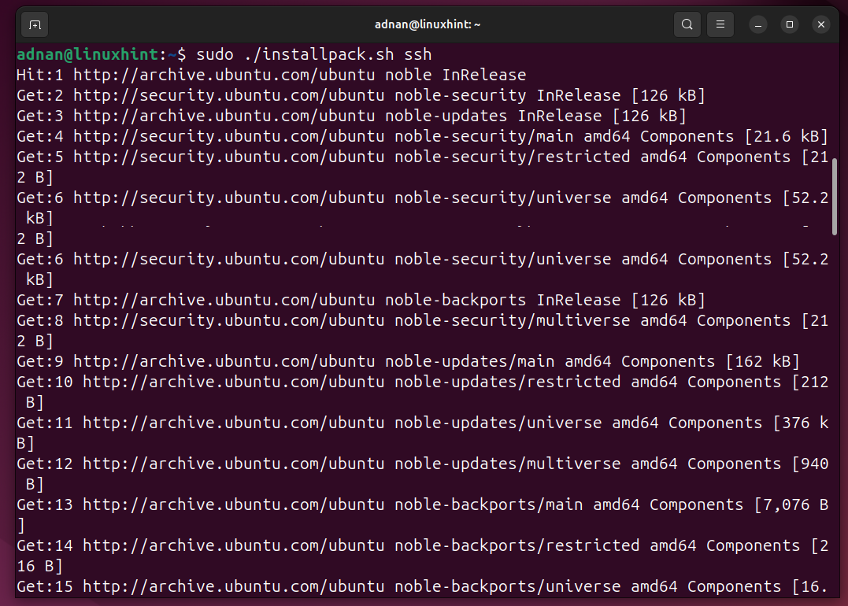Open a new terminal tab
The image size is (848, 606).
pyautogui.click(x=35, y=24)
